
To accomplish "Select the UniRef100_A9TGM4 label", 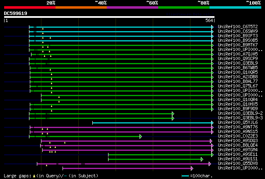I will pyautogui.click(x=238, y=150).
